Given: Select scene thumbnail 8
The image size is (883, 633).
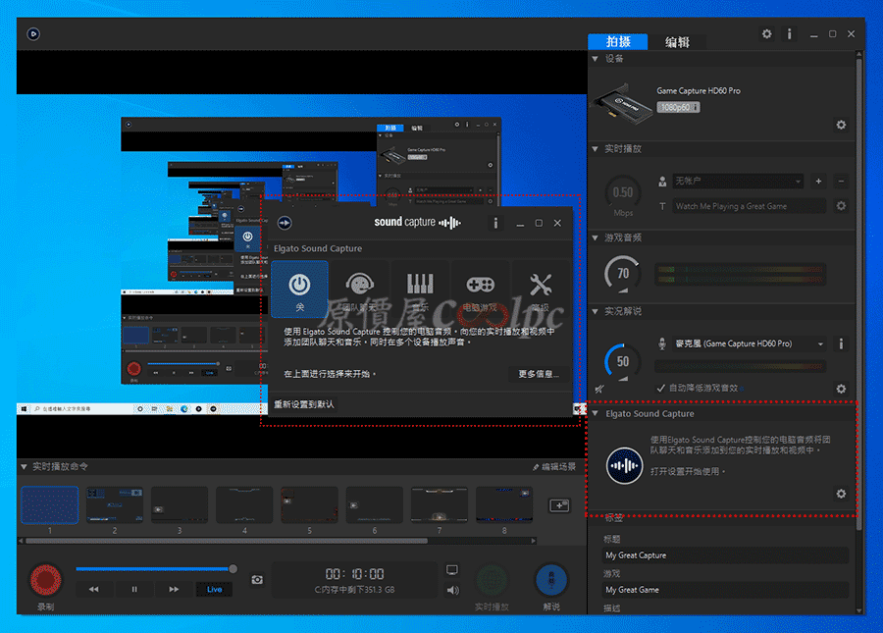Looking at the screenshot, I should pos(504,505).
